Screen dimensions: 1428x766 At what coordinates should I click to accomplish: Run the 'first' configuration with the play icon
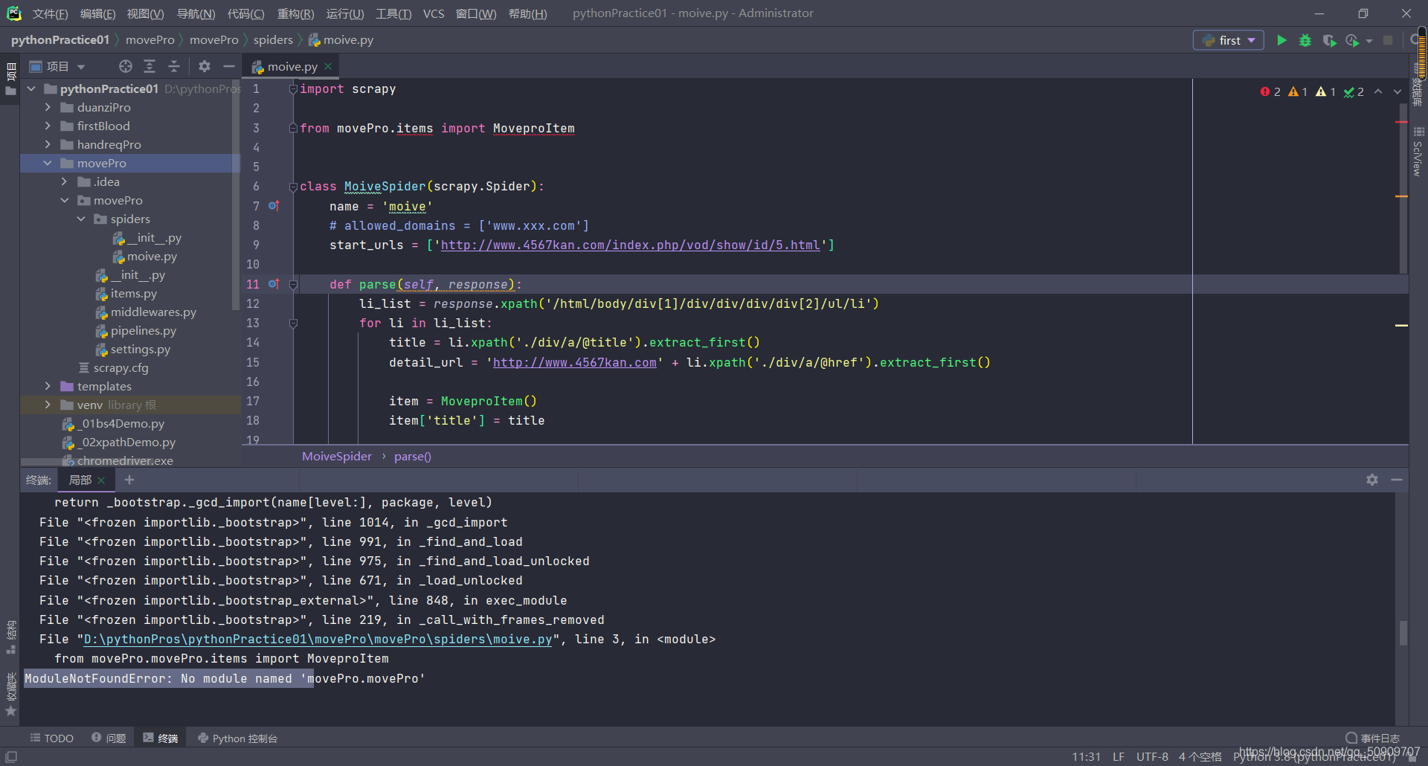(1281, 40)
